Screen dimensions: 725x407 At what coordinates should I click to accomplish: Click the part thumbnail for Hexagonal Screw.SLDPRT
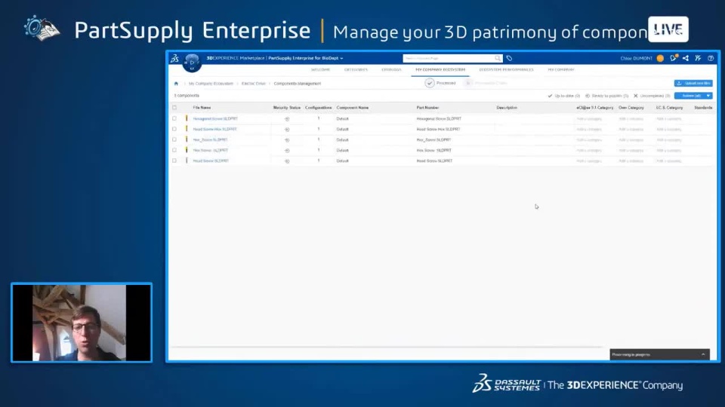pyautogui.click(x=187, y=118)
